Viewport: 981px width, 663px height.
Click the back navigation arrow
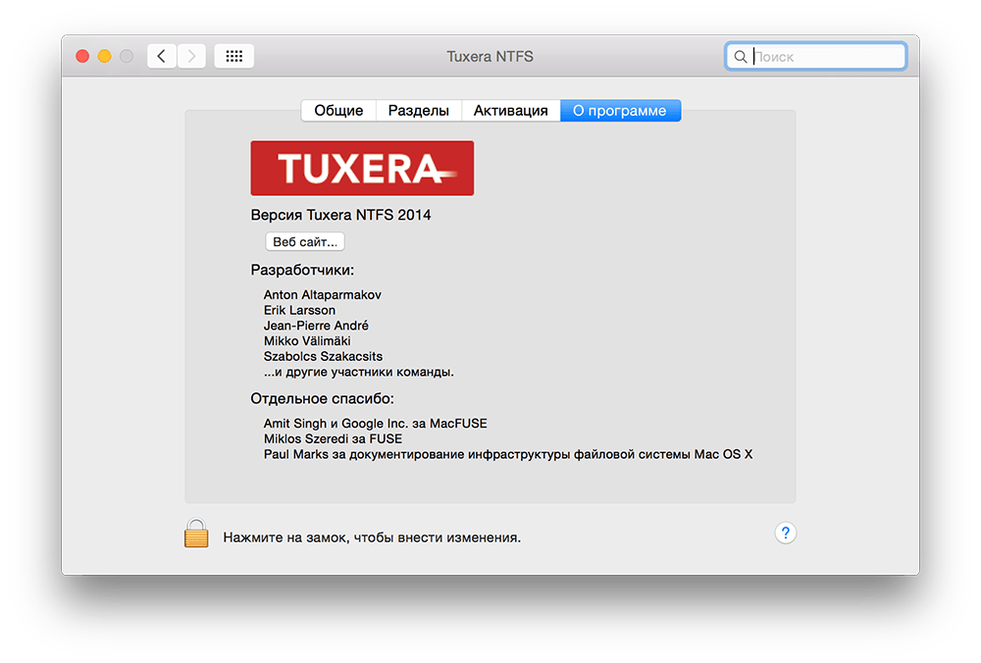click(162, 56)
